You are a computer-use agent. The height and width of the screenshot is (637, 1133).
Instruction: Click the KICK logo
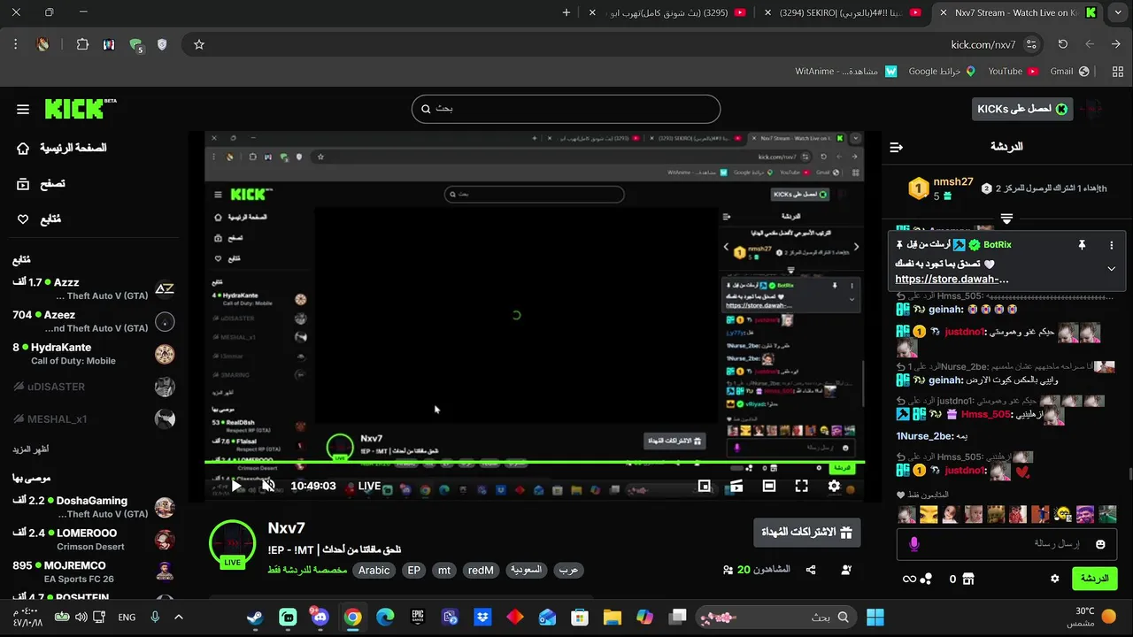(81, 108)
